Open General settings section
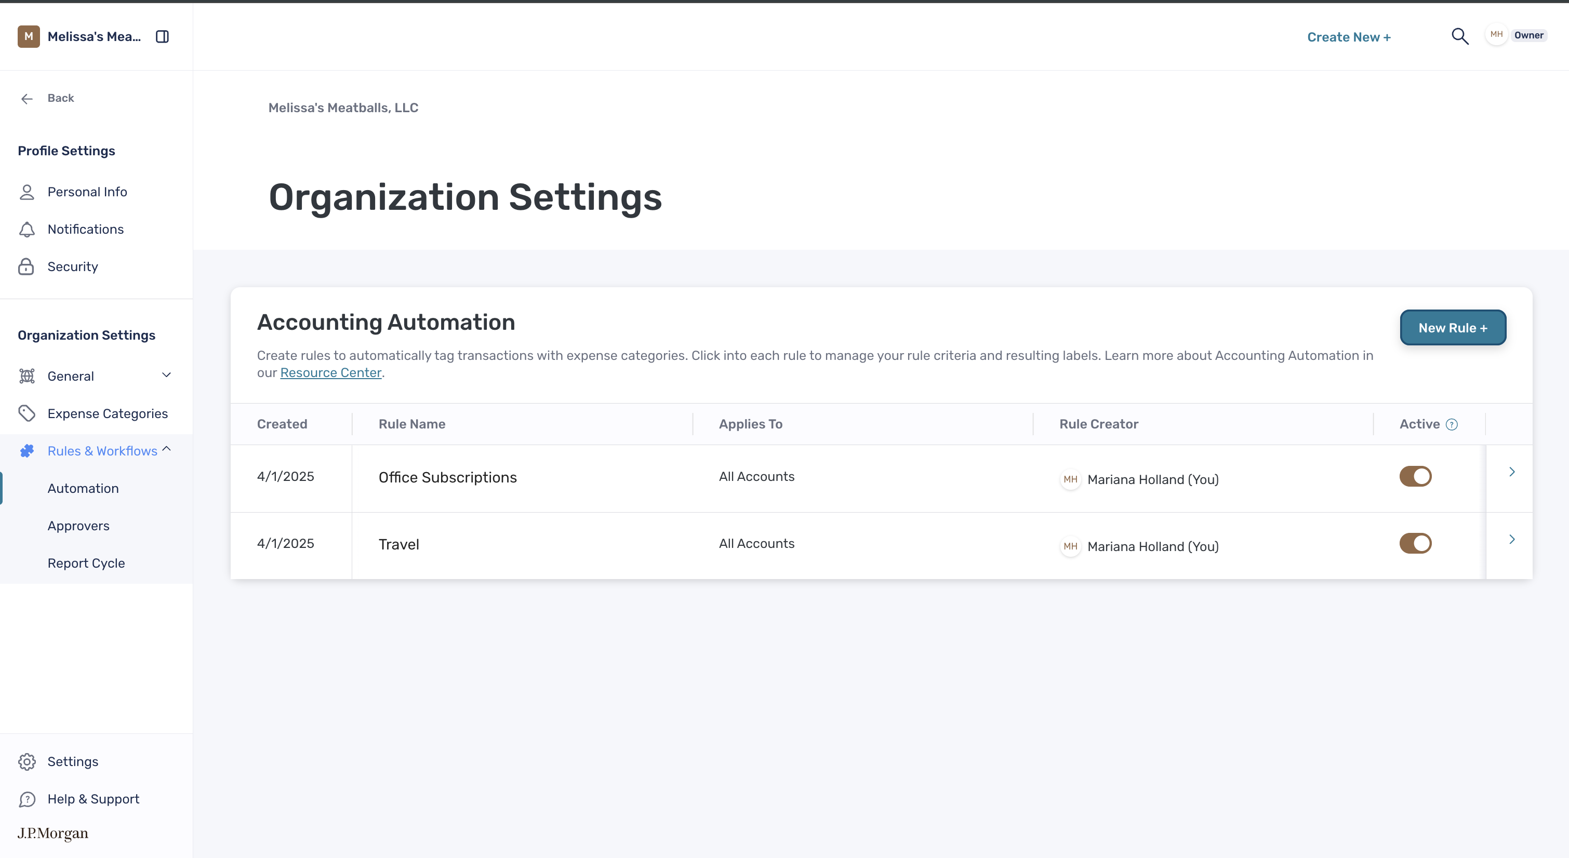Screen dimensions: 1569x858 [x=71, y=377]
